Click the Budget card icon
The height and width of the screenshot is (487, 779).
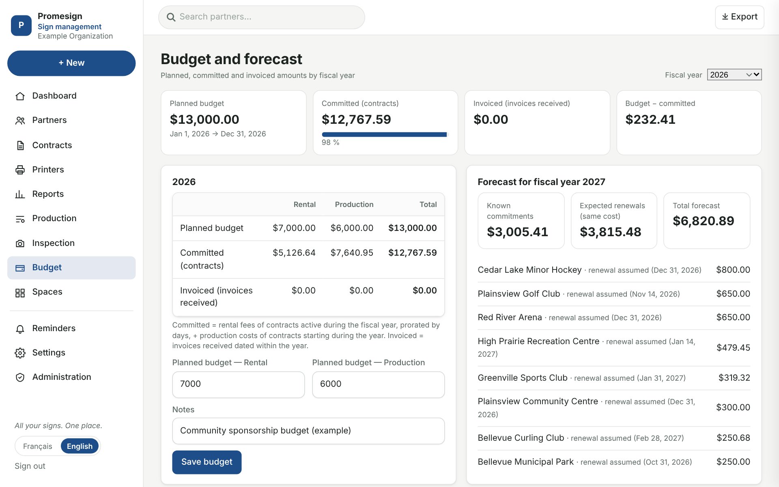point(20,268)
